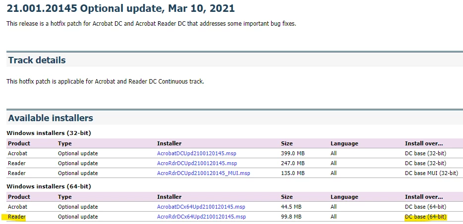This screenshot has width=463, height=224.
Task: Click the 'Track details' heading
Action: point(37,60)
